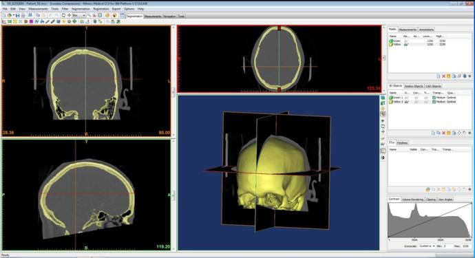Viewport: 475px width, 258px height.
Task: Open the File menu
Action: click(x=5, y=9)
